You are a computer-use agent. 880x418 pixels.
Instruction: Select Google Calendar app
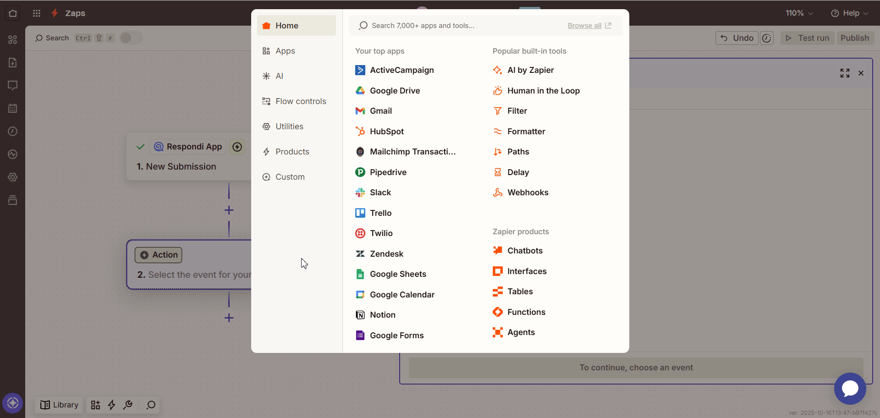395,295
